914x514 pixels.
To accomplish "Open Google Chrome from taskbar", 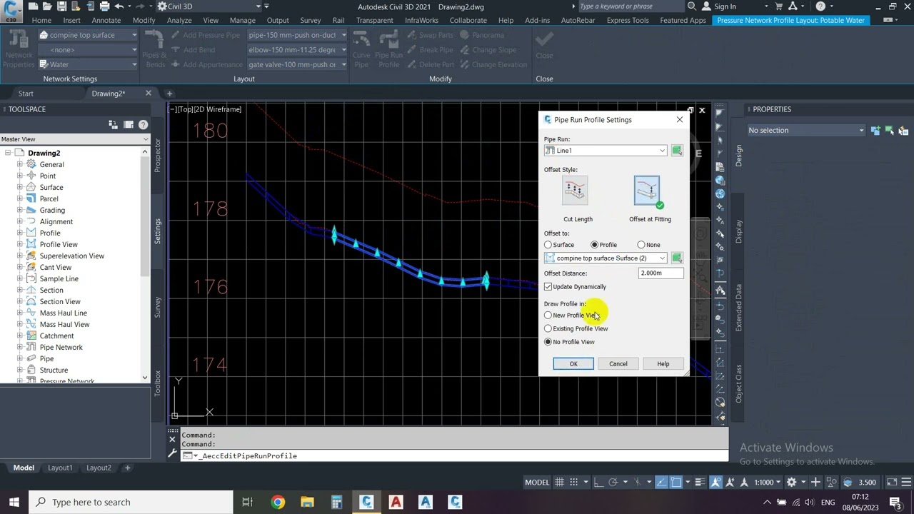I will tap(278, 502).
